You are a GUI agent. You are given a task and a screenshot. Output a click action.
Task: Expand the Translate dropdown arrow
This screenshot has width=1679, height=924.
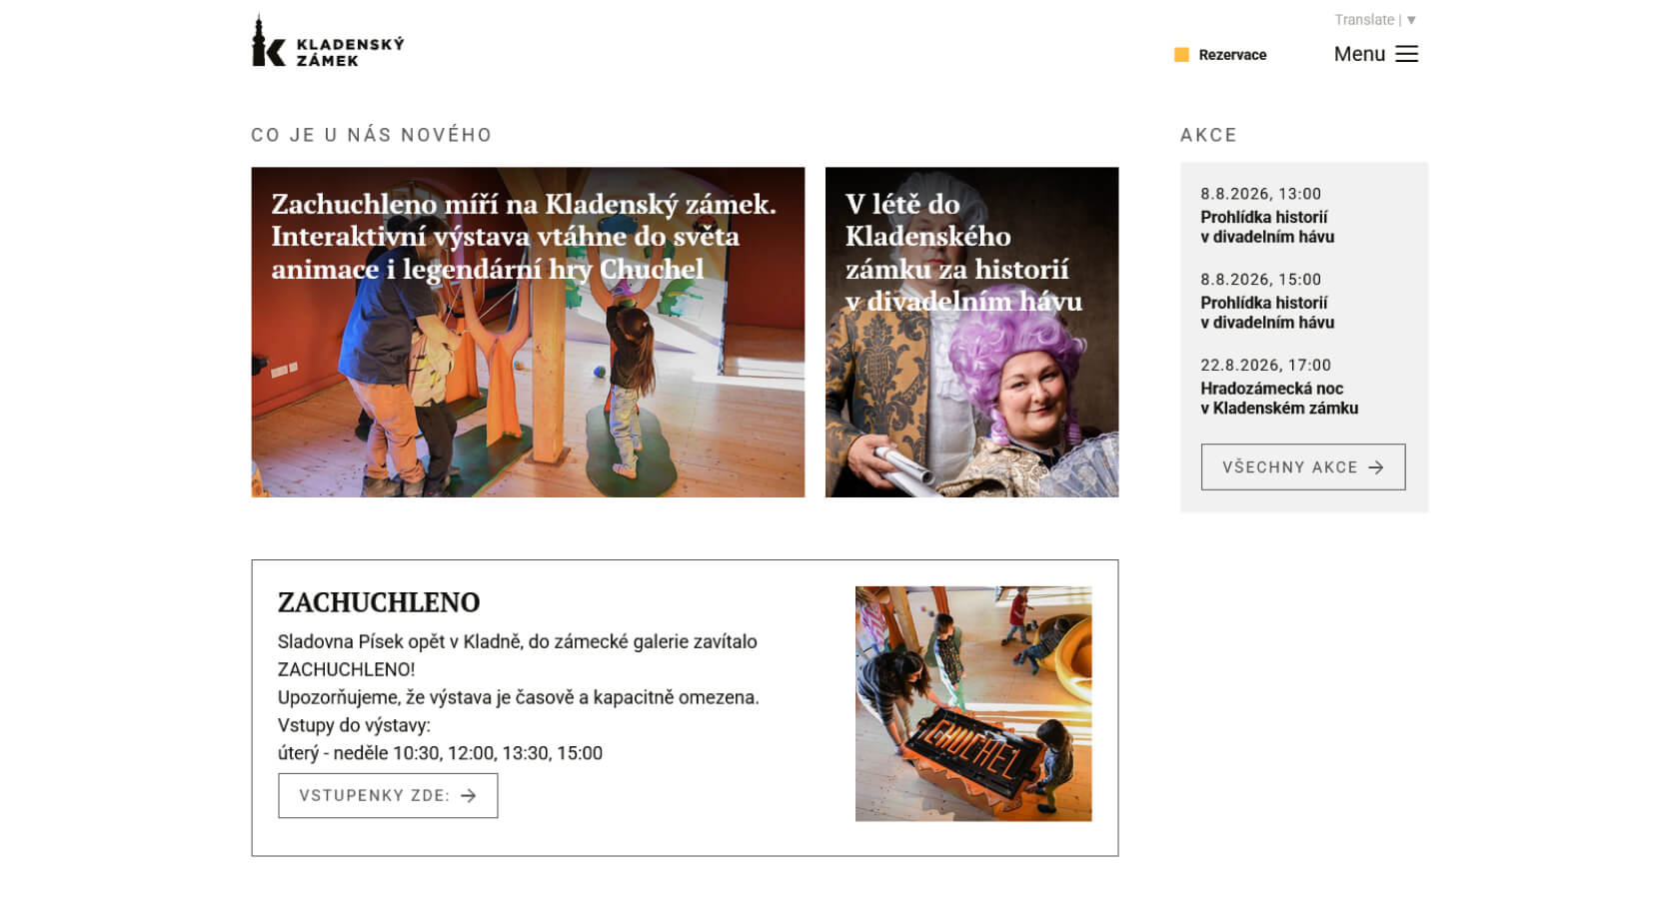point(1411,20)
